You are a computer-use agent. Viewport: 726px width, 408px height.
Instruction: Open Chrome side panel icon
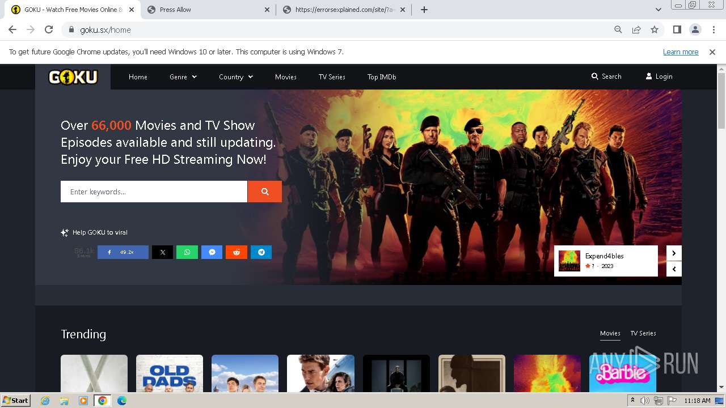tap(677, 29)
